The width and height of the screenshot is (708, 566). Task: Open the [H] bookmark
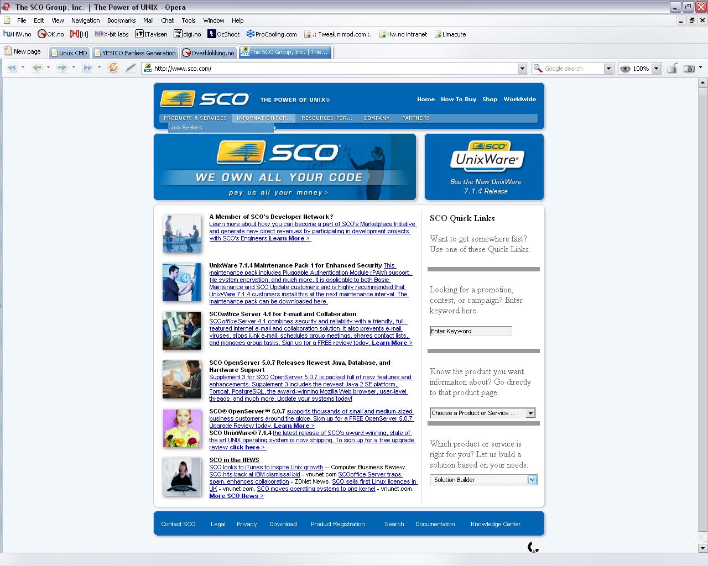coord(80,34)
